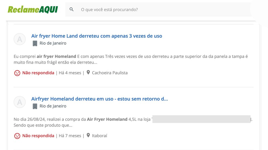
Task: Click avatar of the 'Airfryer Homeland derreteu em uso' complaint
Action: pyautogui.click(x=20, y=102)
